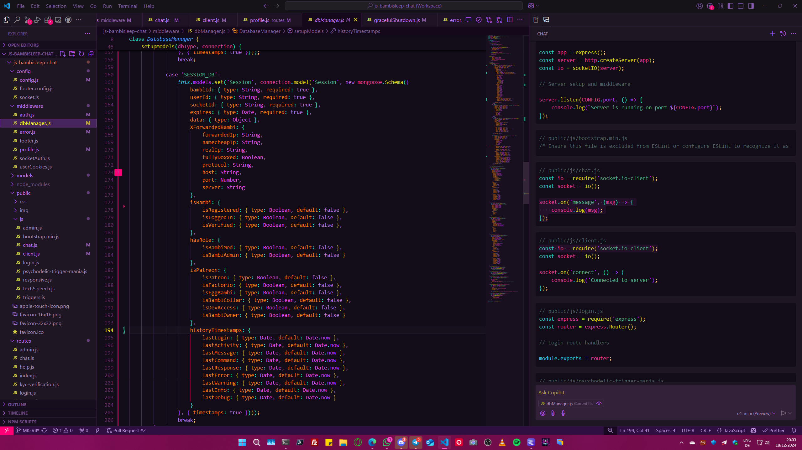Start a new chat with plus icon

click(773, 34)
